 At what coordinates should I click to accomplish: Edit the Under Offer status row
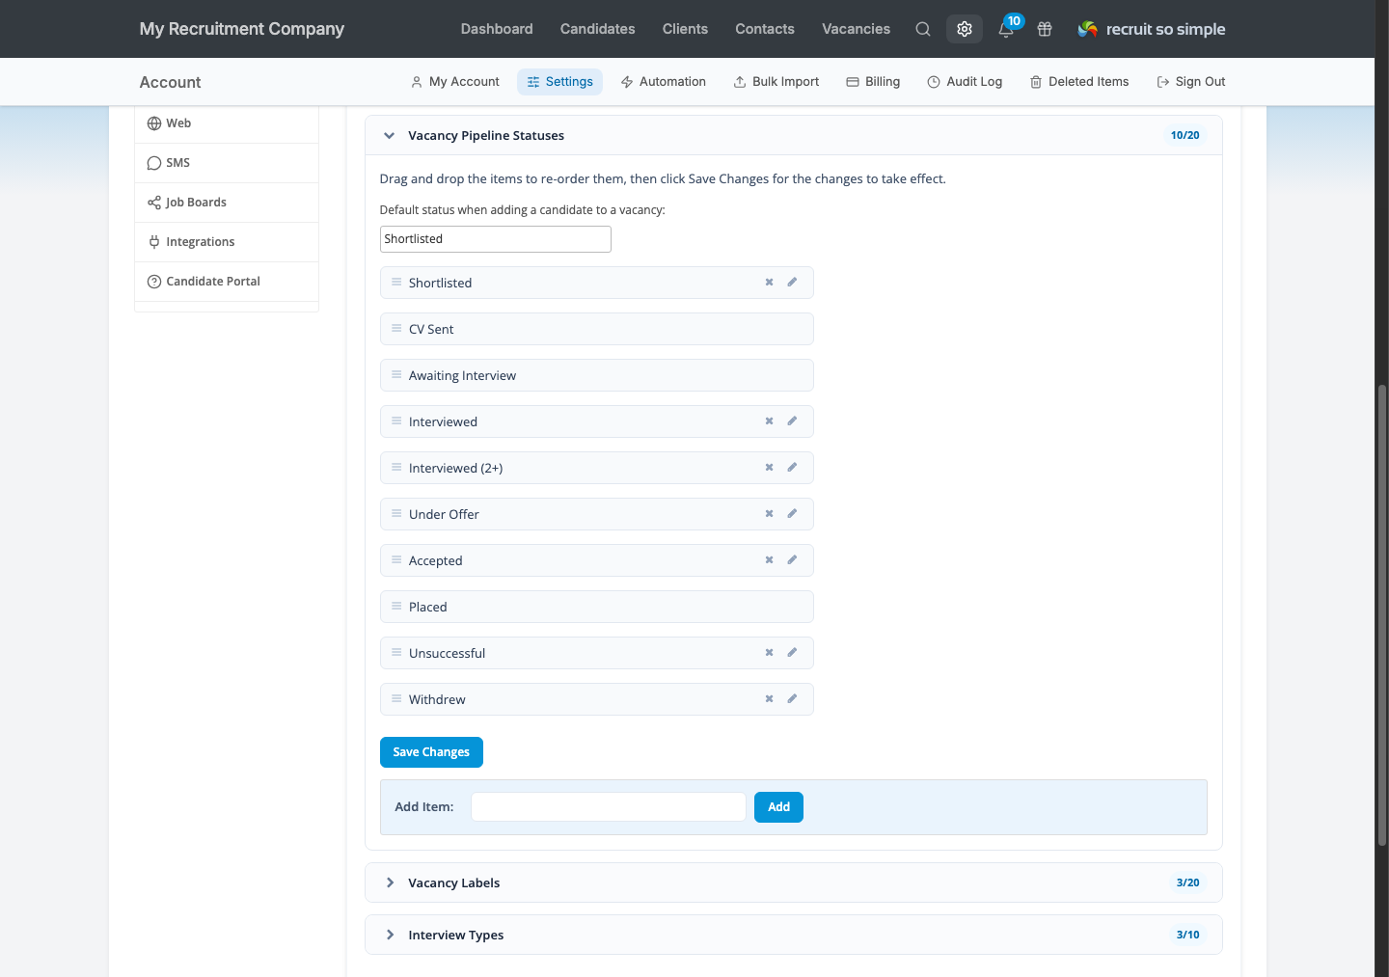coord(792,514)
